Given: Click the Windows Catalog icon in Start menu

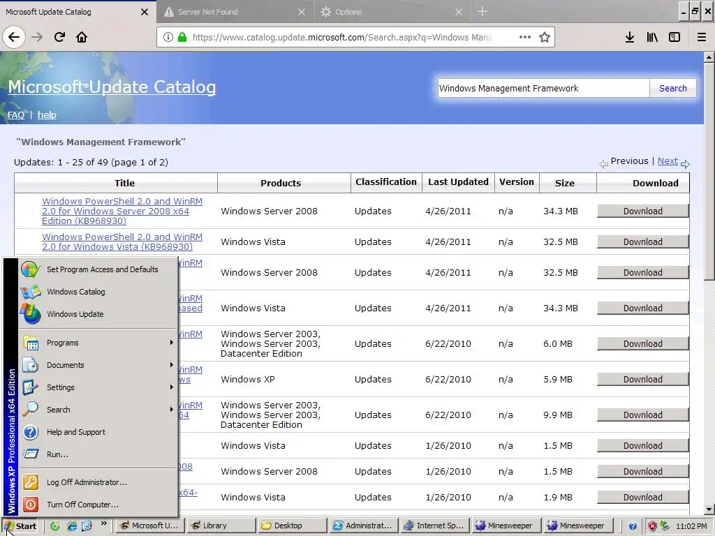Looking at the screenshot, I should (x=30, y=292).
